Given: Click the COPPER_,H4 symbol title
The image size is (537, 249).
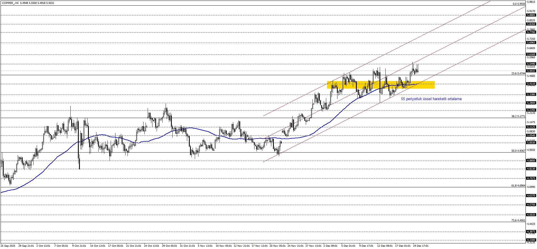Looking at the screenshot, I should pyautogui.click(x=10, y=3).
